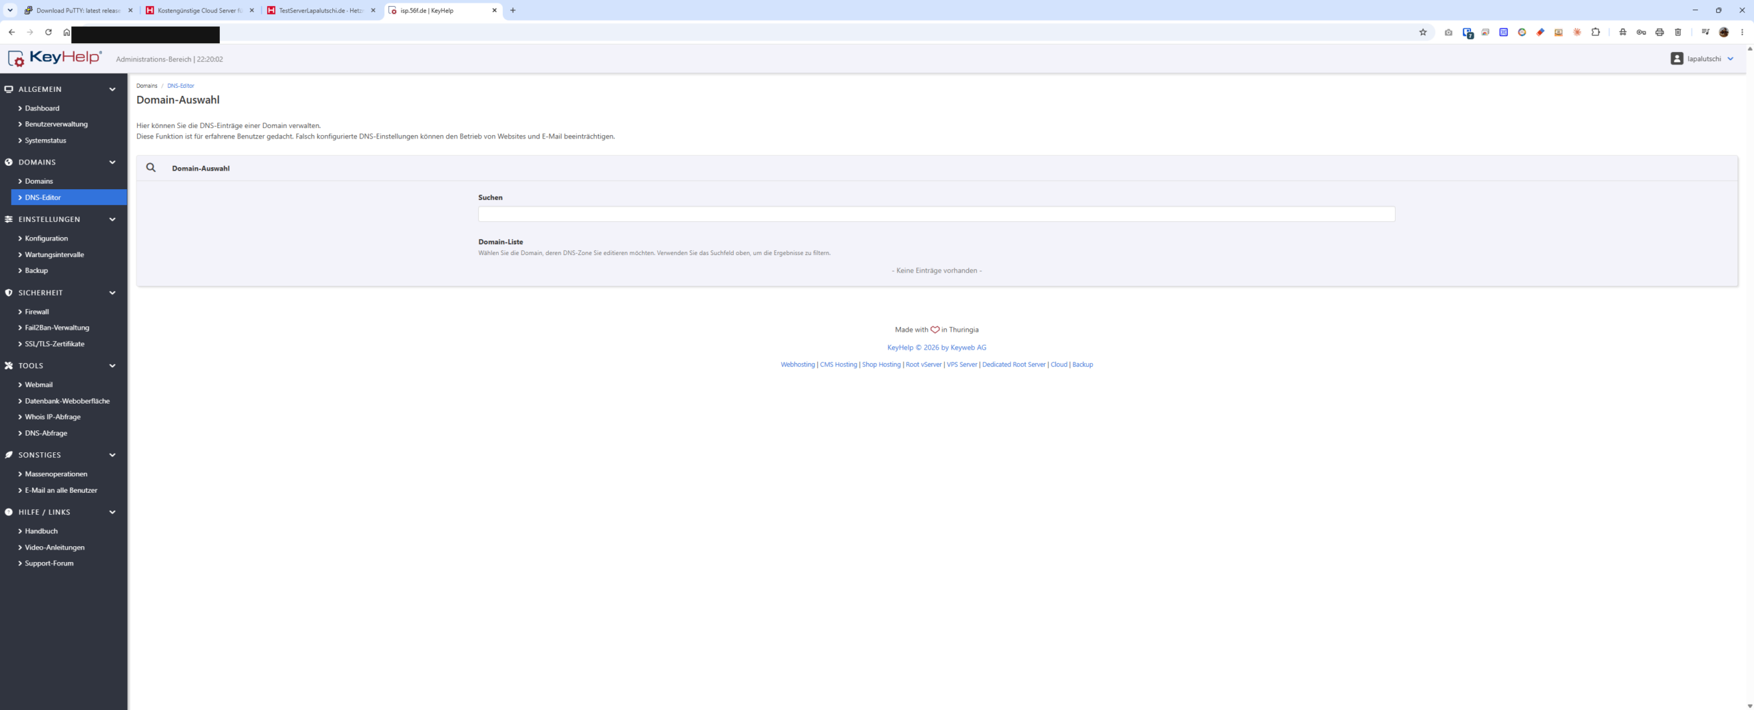Screen dimensions: 1754x710
Task: Click the DOMAINS globe icon
Action: pos(9,162)
